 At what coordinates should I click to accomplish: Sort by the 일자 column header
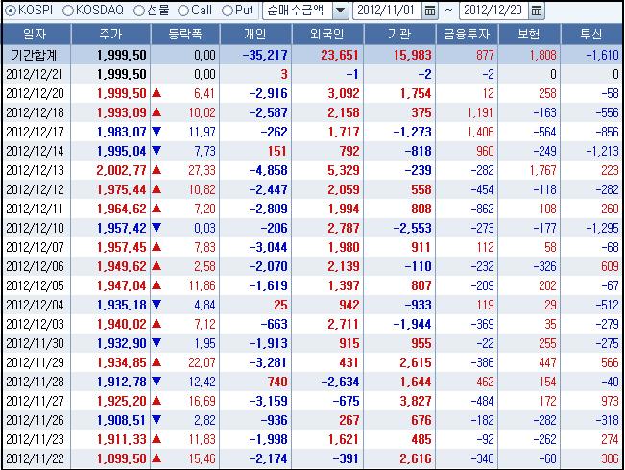(36, 35)
